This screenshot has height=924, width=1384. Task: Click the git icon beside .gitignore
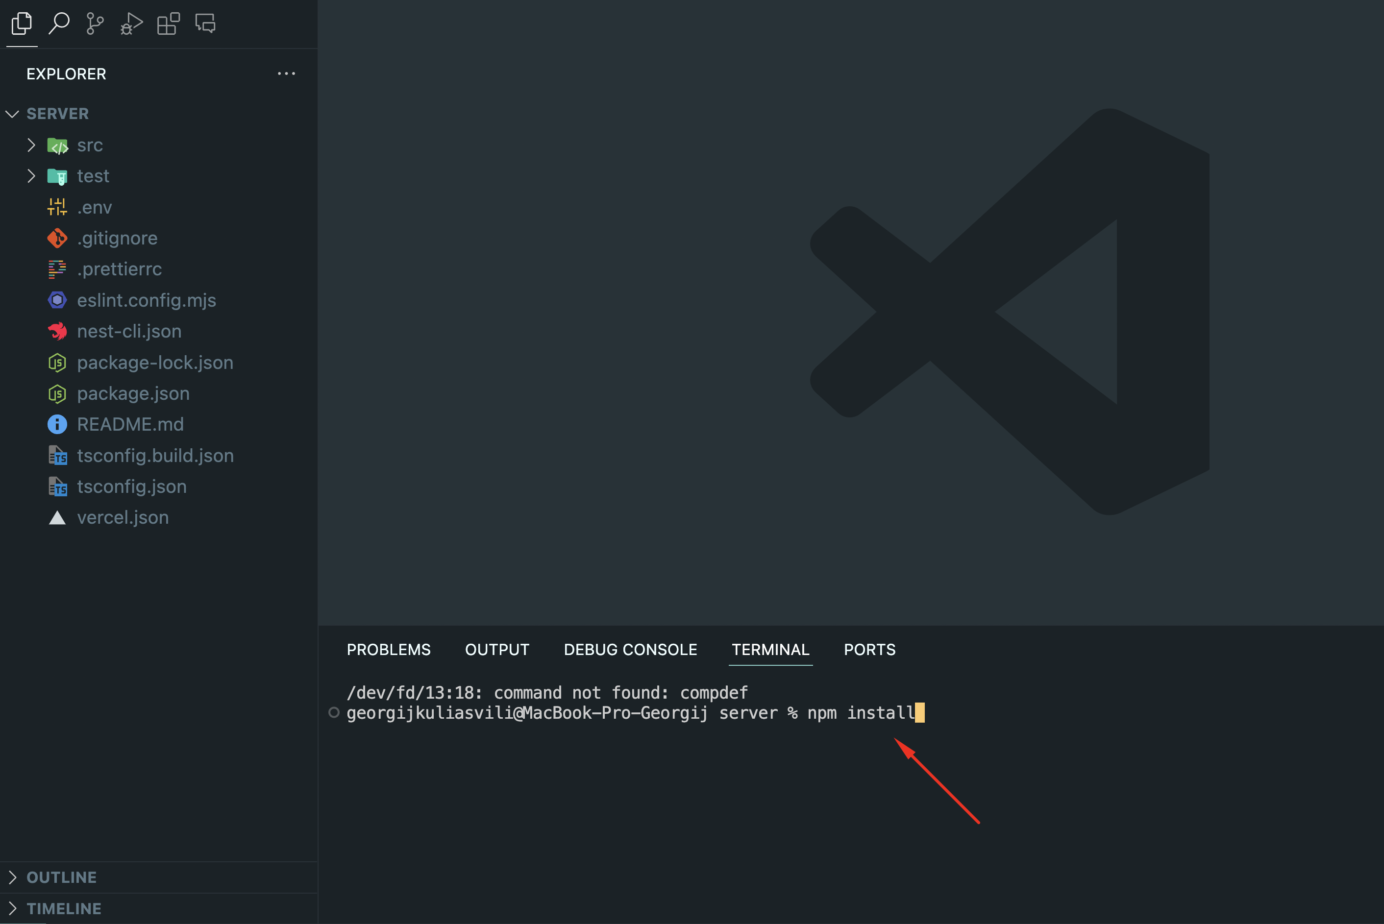57,238
